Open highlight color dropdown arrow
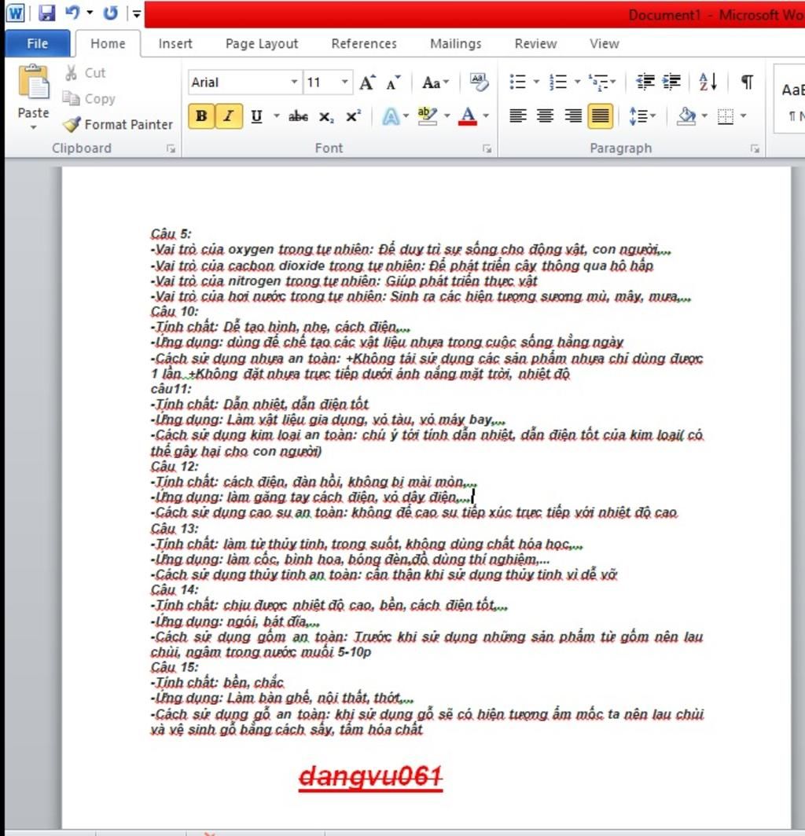This screenshot has width=805, height=836. [447, 115]
